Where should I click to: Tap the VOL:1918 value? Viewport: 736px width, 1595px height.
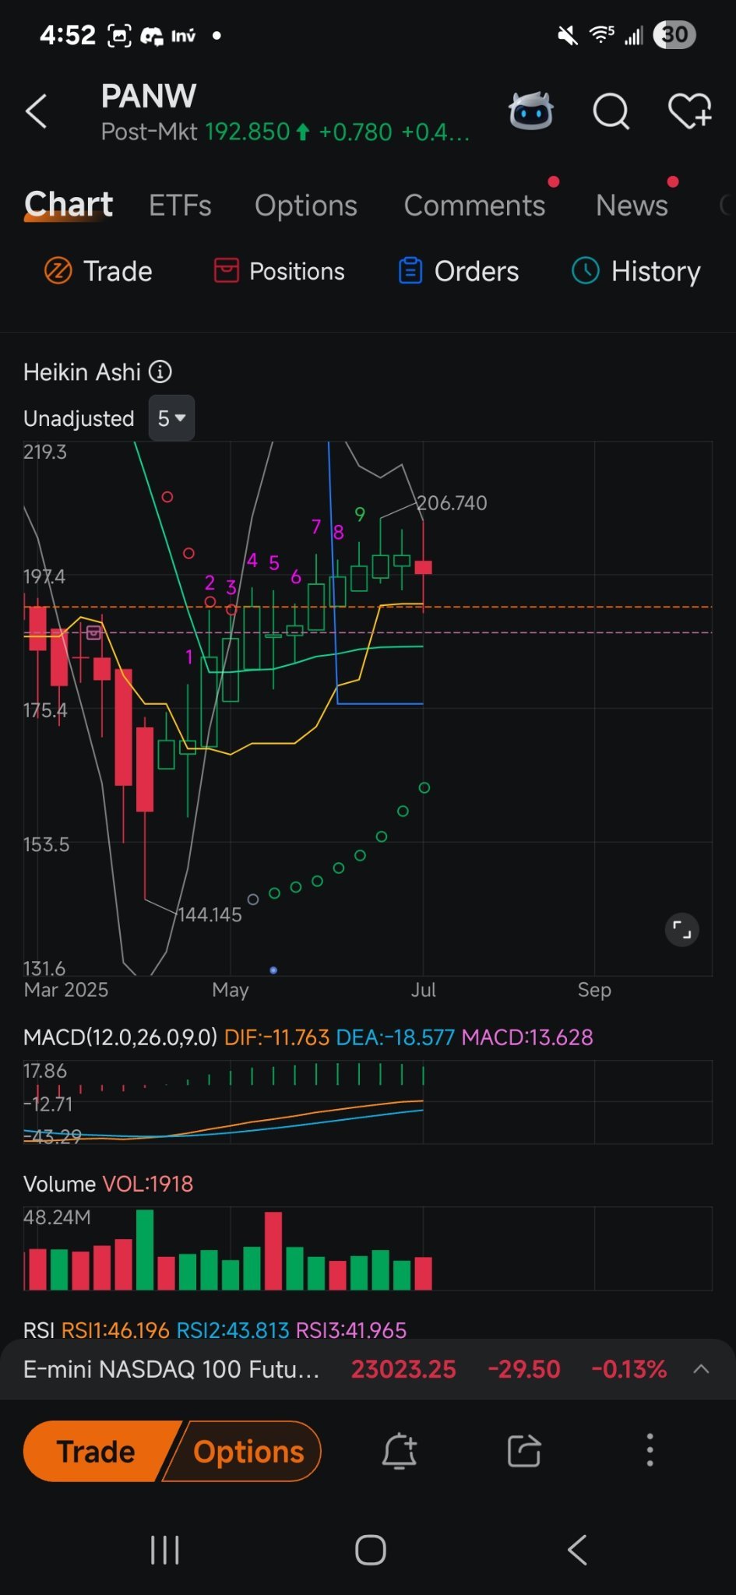point(148,1184)
